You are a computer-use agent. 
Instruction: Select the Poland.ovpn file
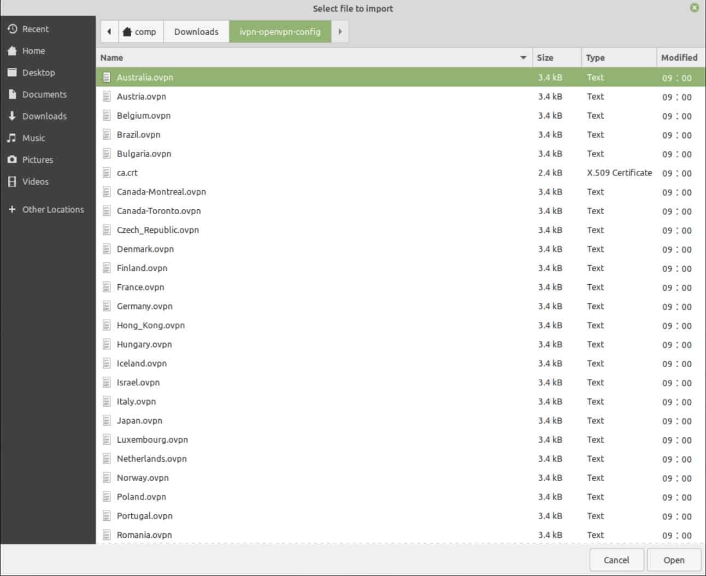pyautogui.click(x=401, y=497)
